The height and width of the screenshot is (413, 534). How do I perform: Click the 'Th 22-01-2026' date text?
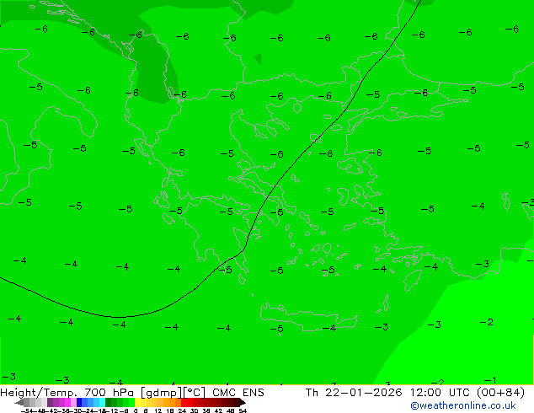tap(354, 393)
